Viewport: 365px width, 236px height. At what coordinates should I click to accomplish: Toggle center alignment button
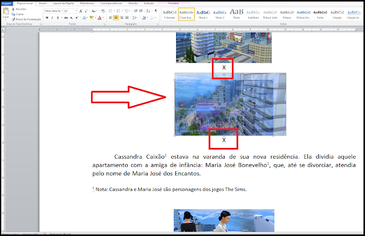pyautogui.click(x=116, y=18)
